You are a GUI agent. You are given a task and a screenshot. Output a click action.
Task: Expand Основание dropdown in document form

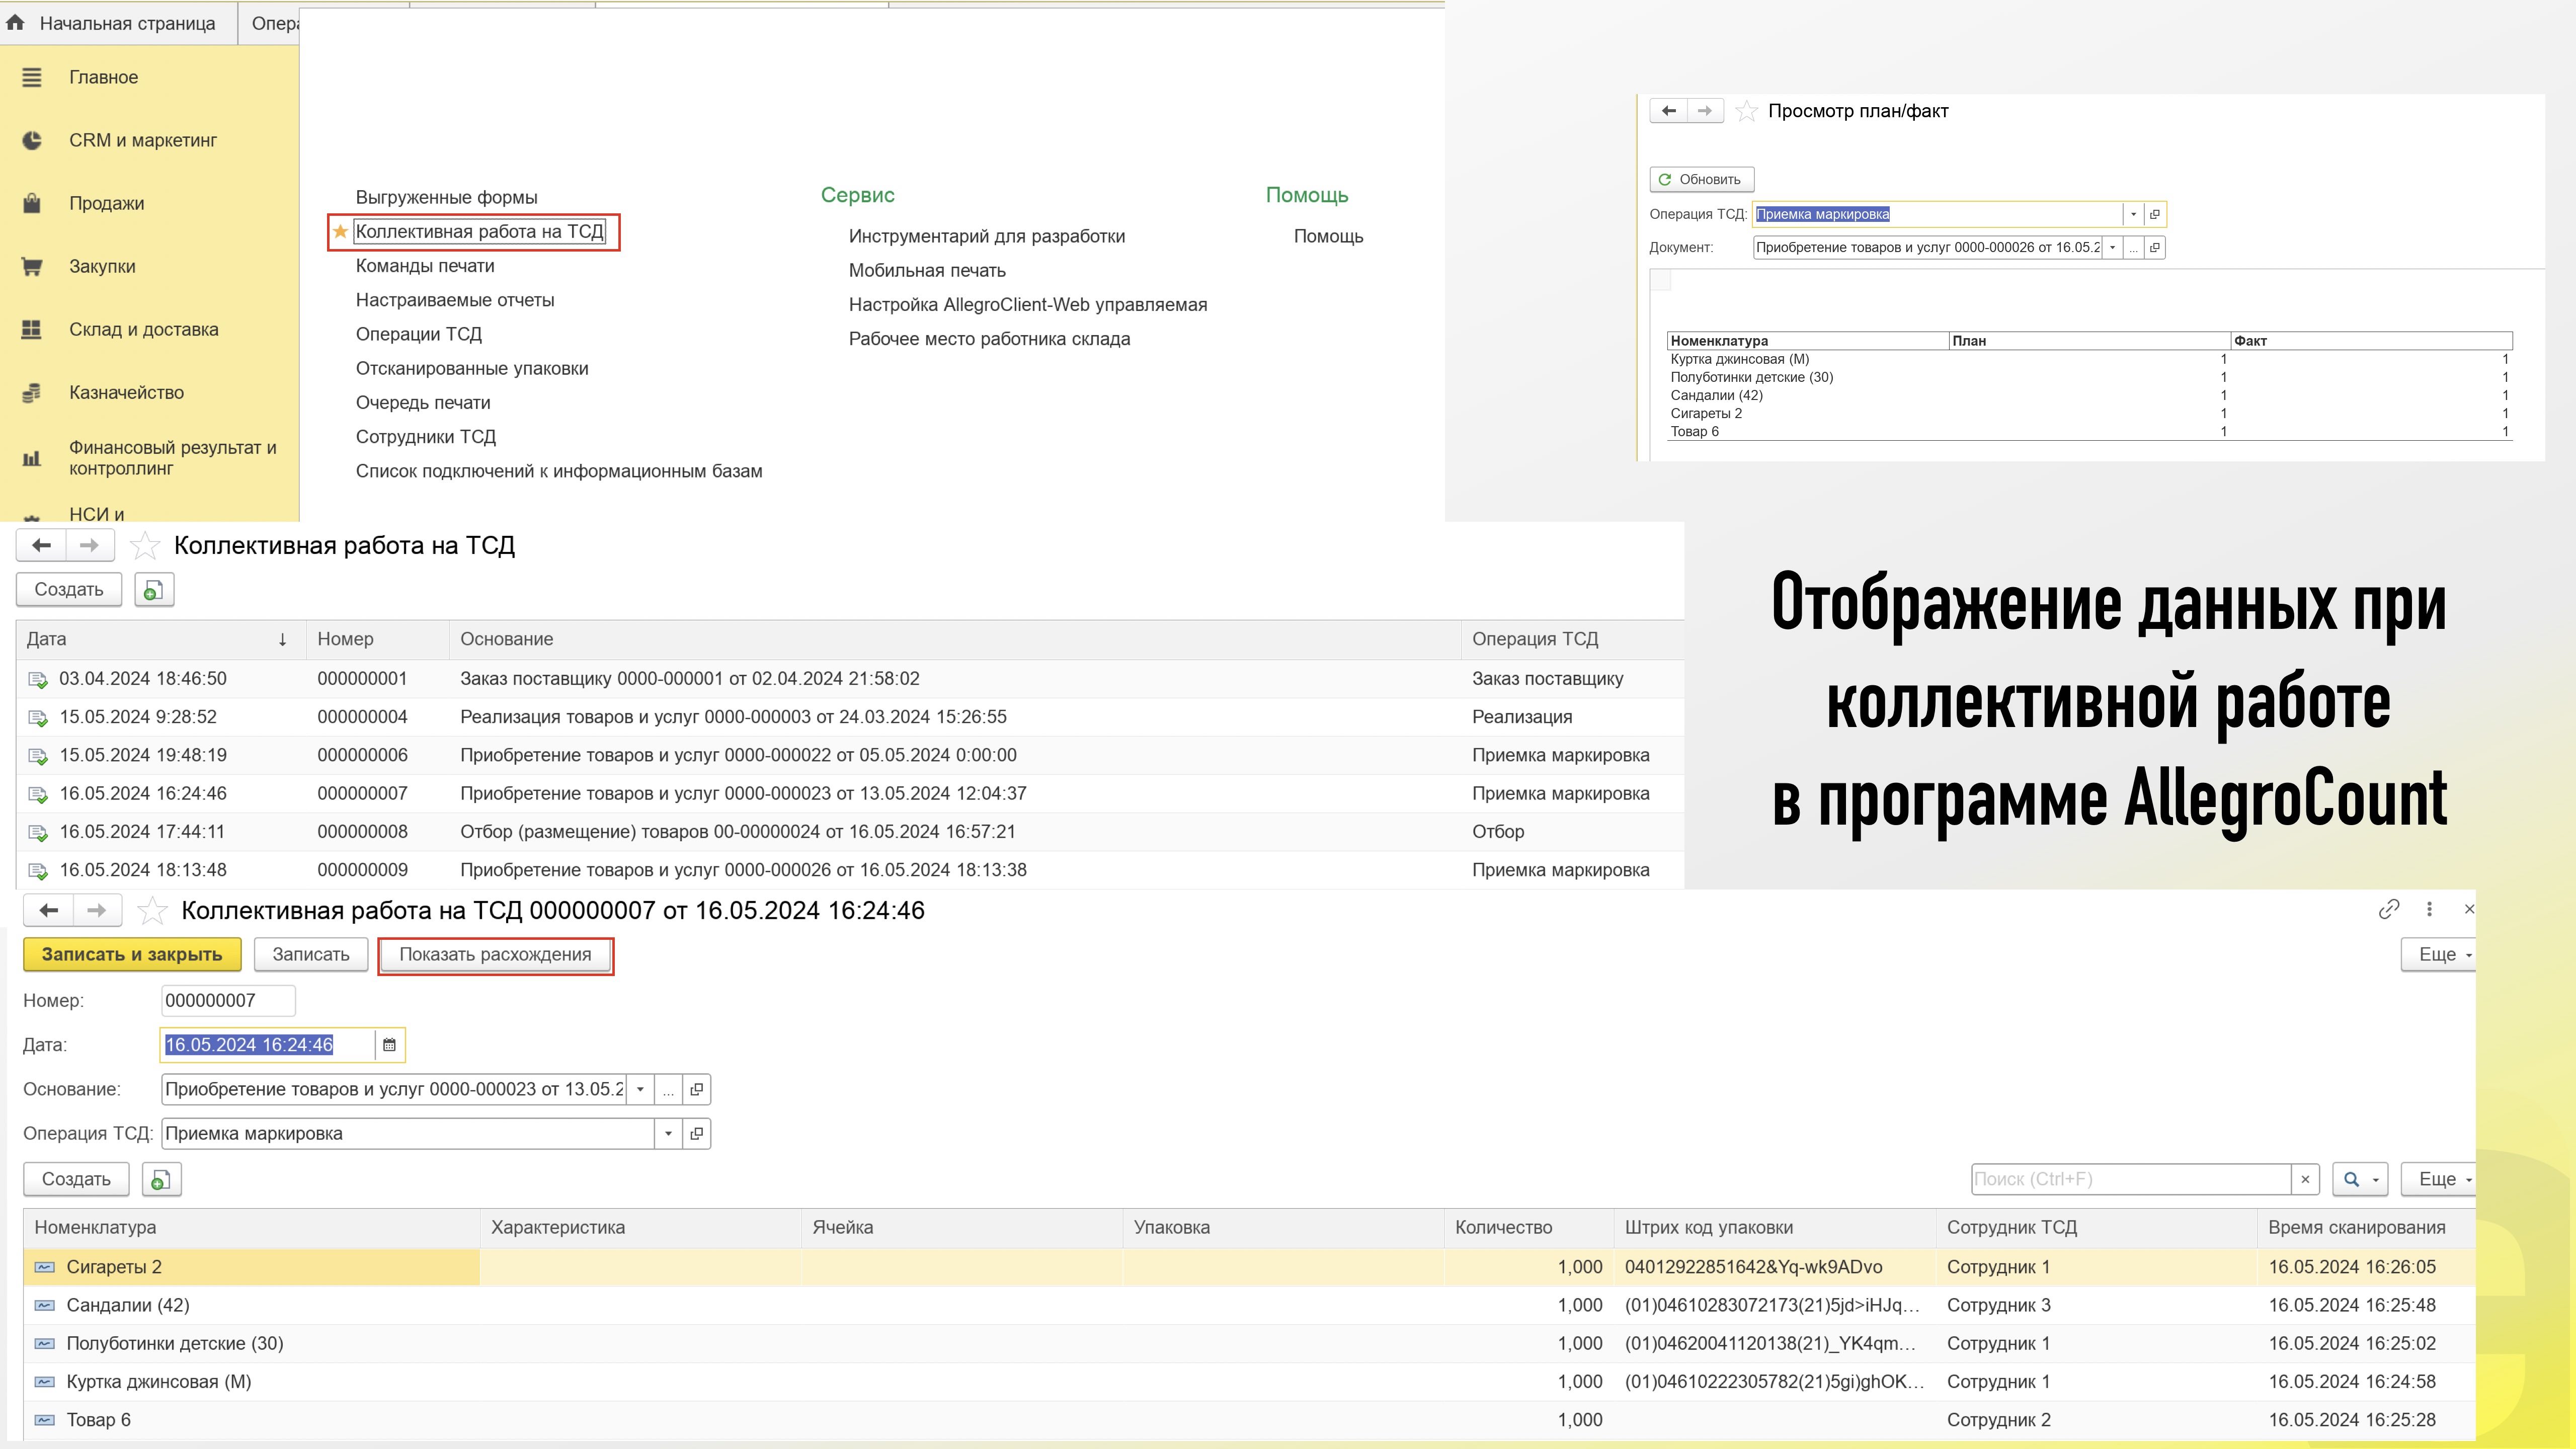[x=640, y=1089]
